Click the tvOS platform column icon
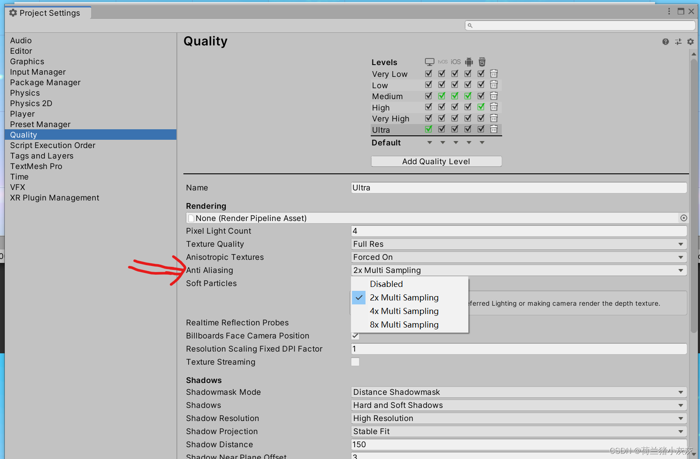Screen dimensions: 700x459 442,62
